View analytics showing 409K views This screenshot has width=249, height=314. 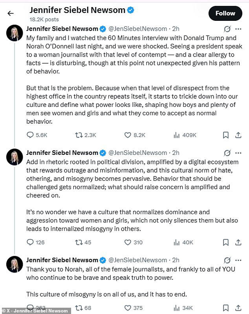177,135
